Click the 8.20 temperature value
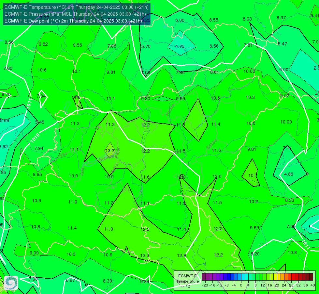The image size is (319, 294). click(255, 254)
